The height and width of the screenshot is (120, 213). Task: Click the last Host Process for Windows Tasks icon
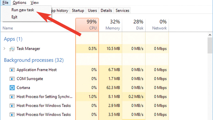tap(12, 115)
